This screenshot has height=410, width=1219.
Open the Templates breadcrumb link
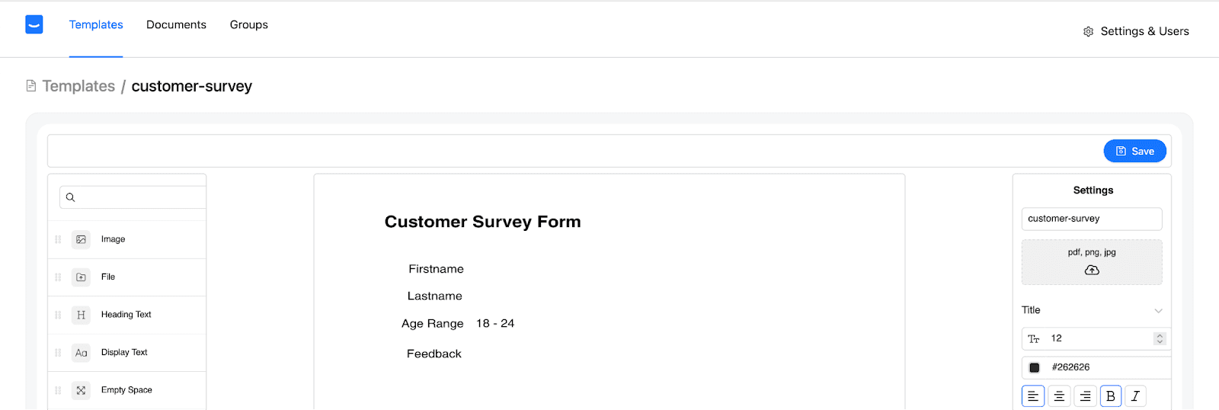click(x=78, y=86)
